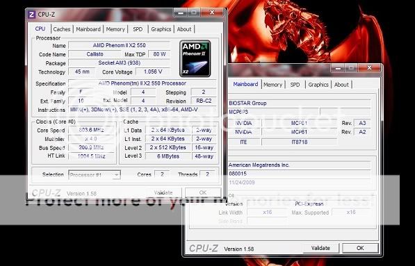Minimize the front CPU-Z window
Viewport: 415px width, 266px height.
point(181,13)
